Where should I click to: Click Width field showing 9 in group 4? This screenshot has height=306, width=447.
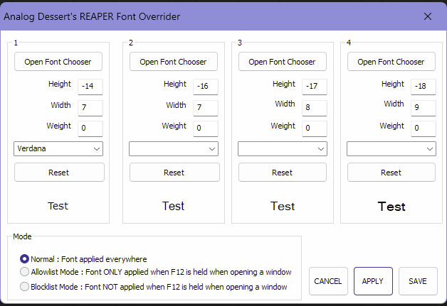coord(424,108)
